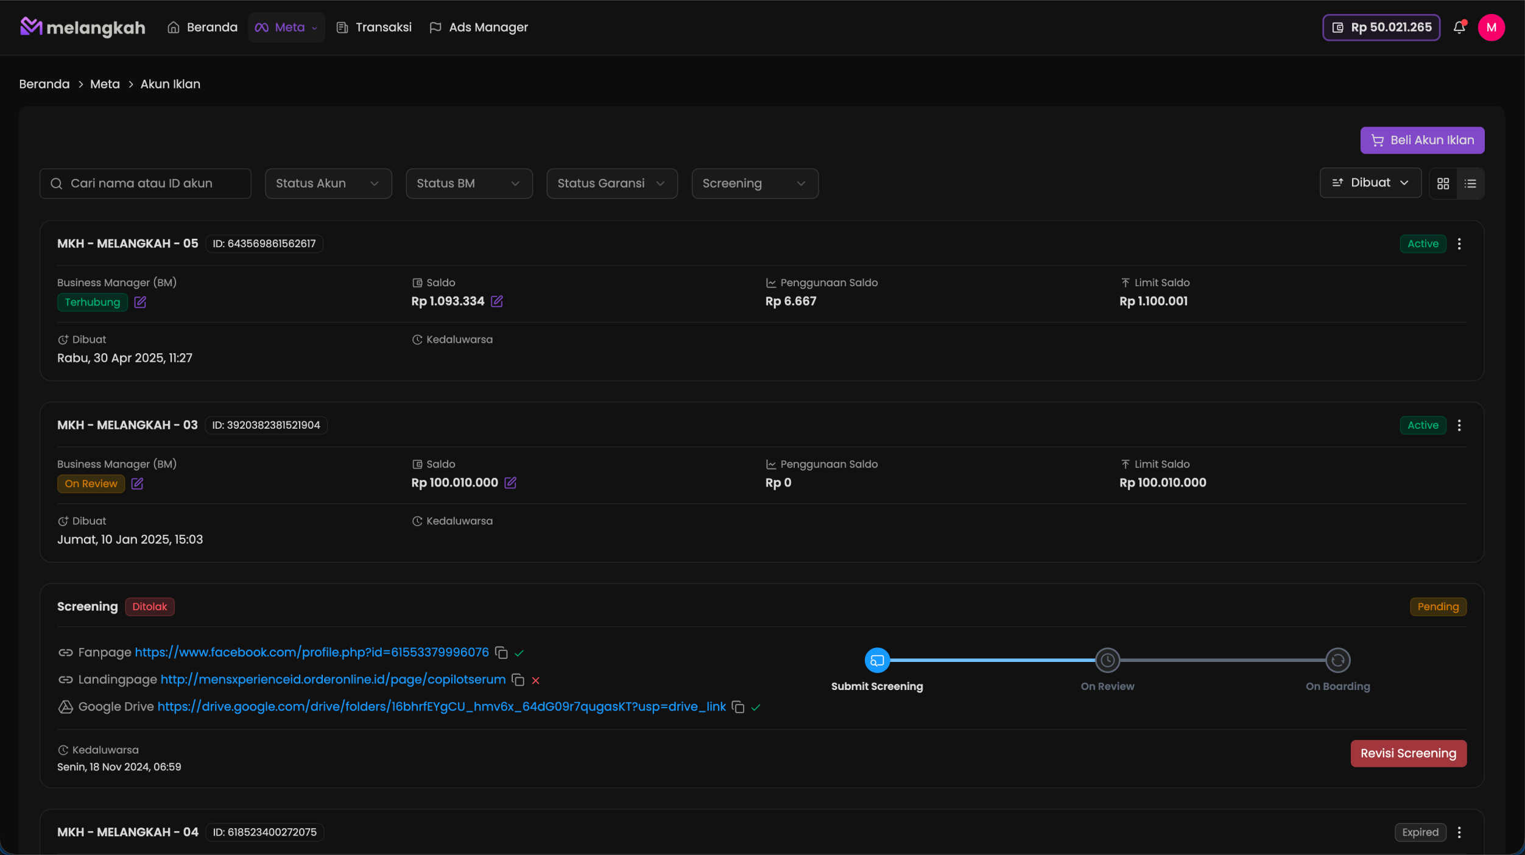The width and height of the screenshot is (1525, 855).
Task: Open the Dibuat sort dropdown
Action: (1370, 183)
